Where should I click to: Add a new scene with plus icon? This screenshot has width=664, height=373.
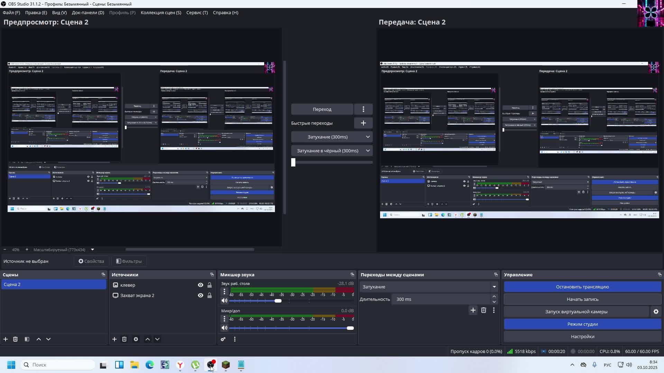(x=6, y=339)
